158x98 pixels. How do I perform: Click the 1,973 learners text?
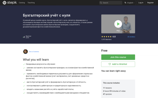point(106,39)
